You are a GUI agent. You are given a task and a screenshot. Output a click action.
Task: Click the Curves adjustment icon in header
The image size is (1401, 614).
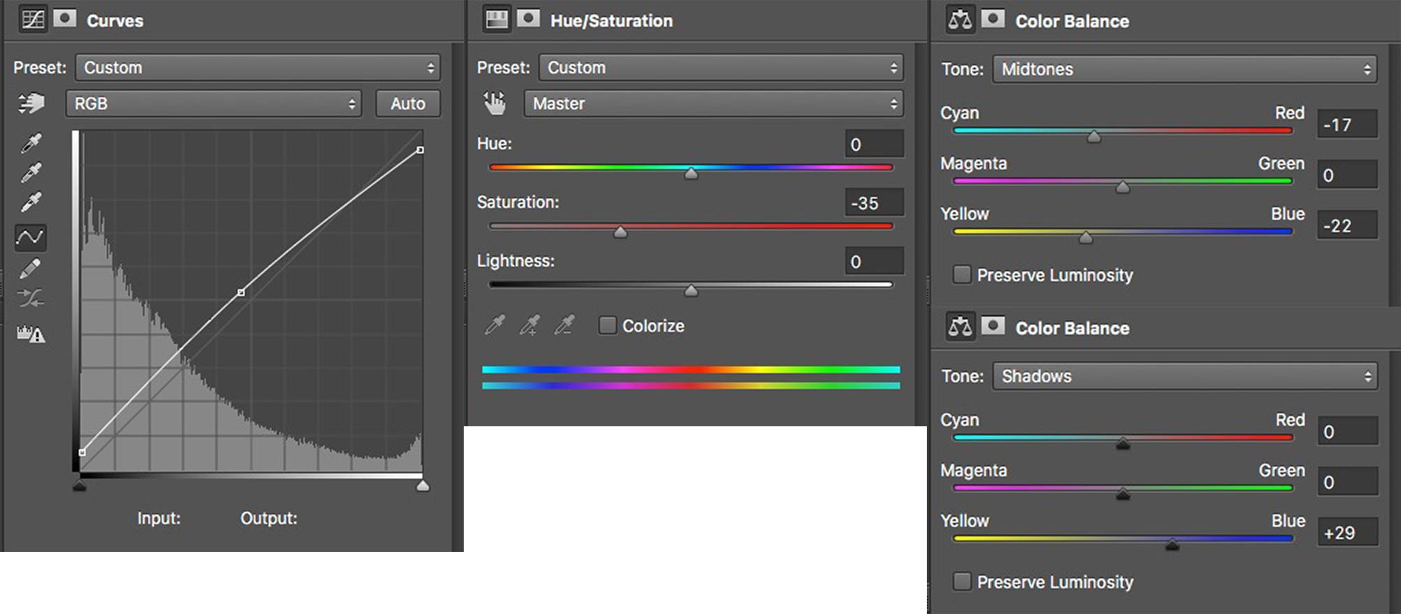(x=32, y=19)
